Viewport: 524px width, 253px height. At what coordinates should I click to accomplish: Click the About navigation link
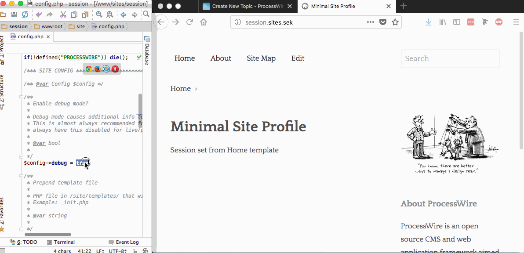pos(221,58)
